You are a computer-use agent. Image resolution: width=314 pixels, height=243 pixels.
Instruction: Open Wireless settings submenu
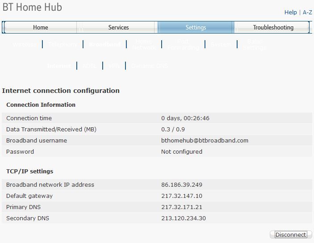click(25, 45)
